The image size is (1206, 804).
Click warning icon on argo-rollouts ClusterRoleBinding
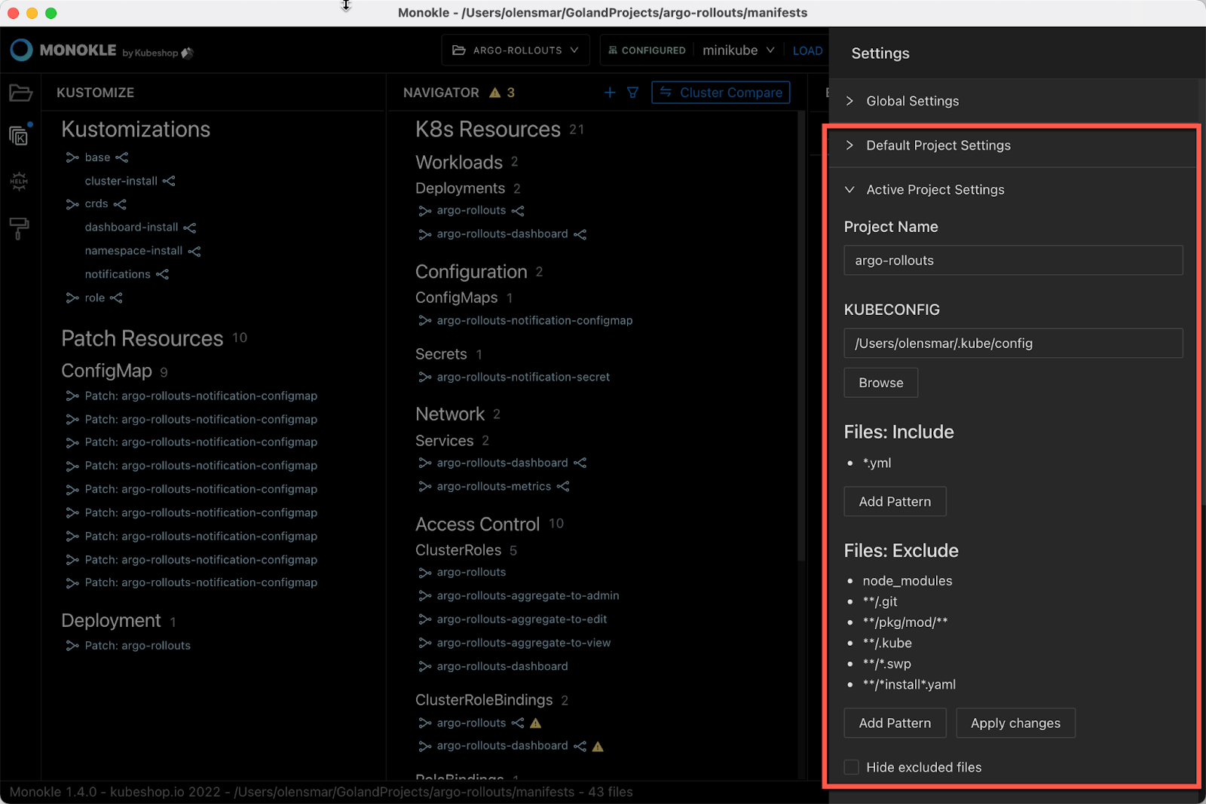(536, 723)
